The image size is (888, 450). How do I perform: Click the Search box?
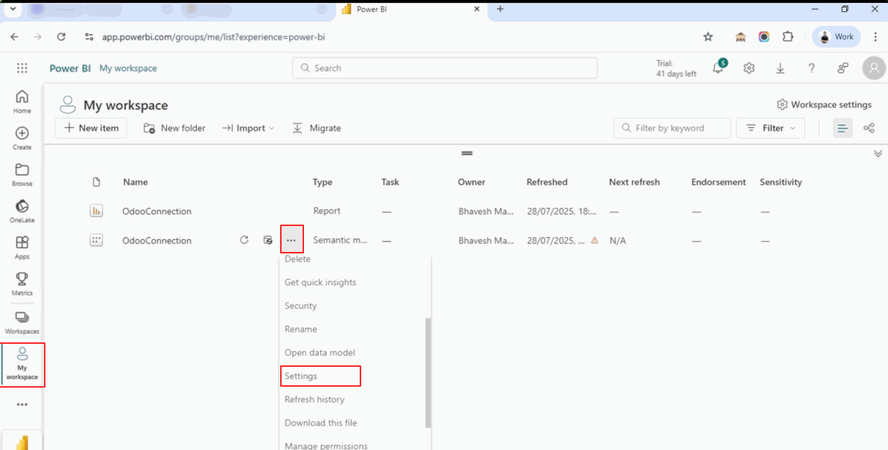pyautogui.click(x=445, y=68)
